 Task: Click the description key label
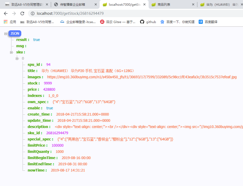[x=39, y=127]
